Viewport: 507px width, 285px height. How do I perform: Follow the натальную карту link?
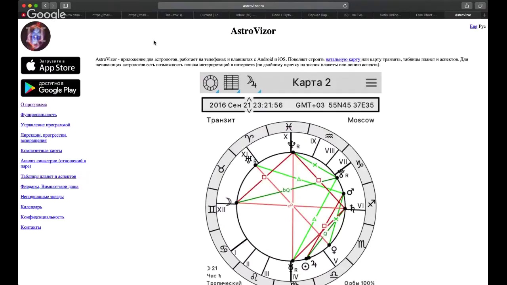343,59
